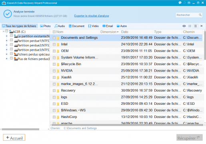Click the update icon in title bar
206x144 pixels.
pyautogui.click(x=184, y=3)
